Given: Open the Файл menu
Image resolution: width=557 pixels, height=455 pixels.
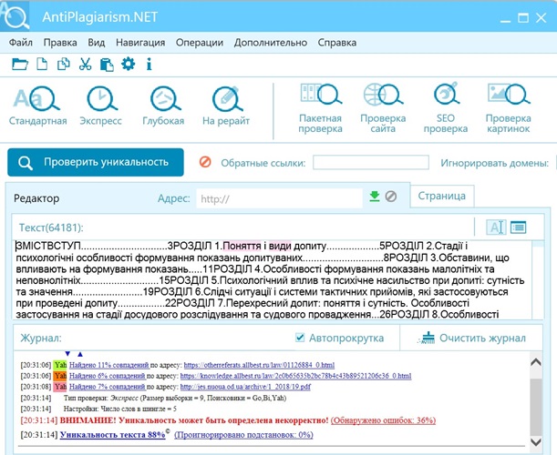Looking at the screenshot, I should click(21, 43).
